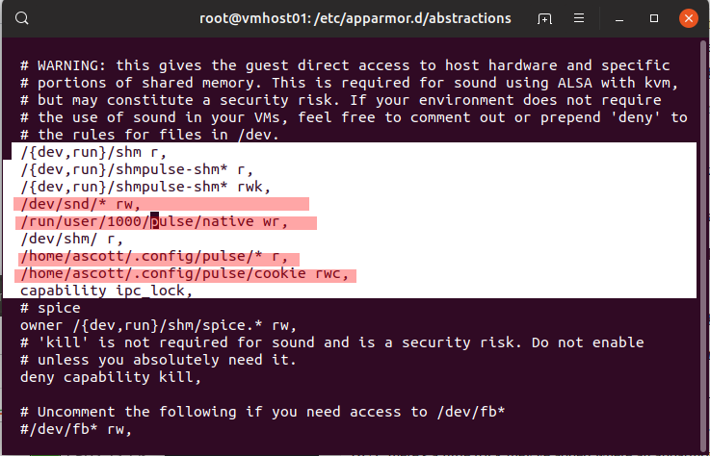Viewport: 710px width, 456px height.
Task: Click the /{dev,run}/shm r line
Action: pos(93,152)
